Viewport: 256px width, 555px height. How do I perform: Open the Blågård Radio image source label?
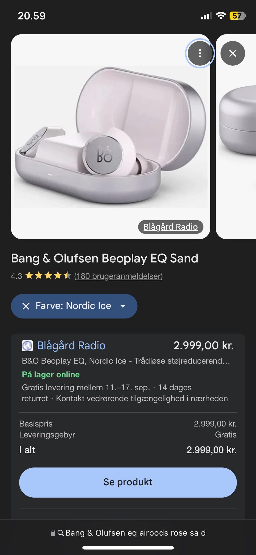pyautogui.click(x=171, y=227)
